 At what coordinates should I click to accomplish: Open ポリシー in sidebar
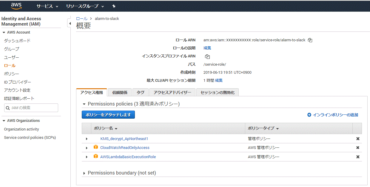pos(11,74)
